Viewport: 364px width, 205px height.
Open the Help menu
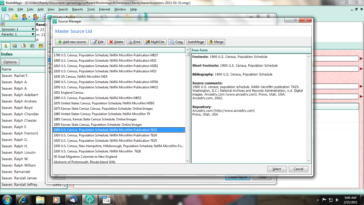coord(134,9)
